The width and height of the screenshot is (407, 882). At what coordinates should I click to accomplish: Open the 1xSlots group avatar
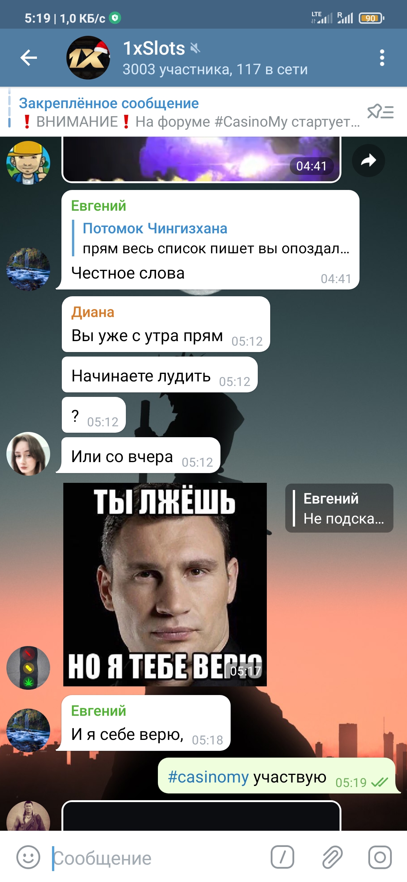pyautogui.click(x=88, y=58)
